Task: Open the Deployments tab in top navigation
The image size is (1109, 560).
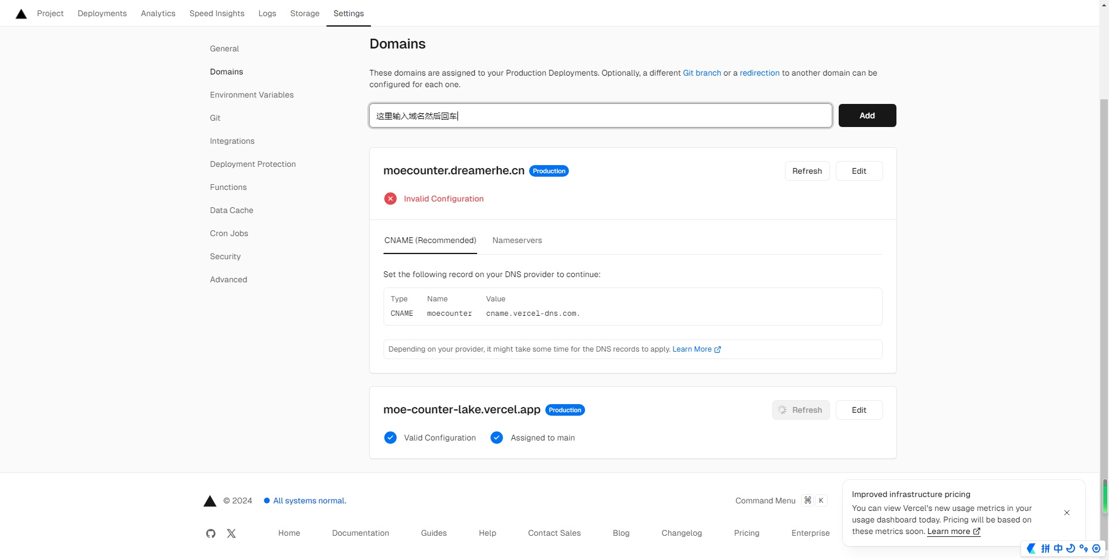Action: tap(102, 13)
